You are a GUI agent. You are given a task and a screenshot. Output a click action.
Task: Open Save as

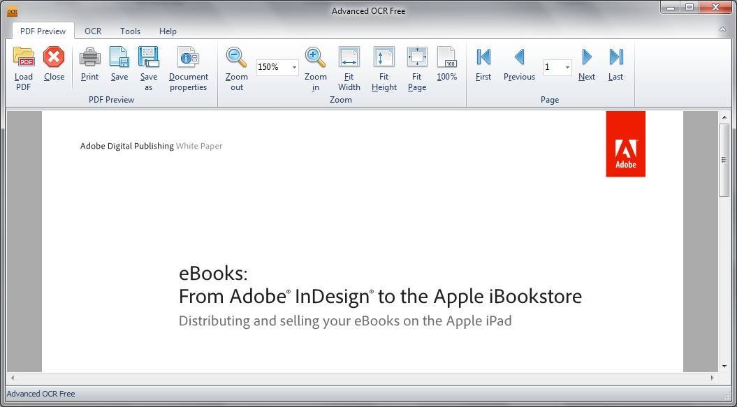click(148, 67)
